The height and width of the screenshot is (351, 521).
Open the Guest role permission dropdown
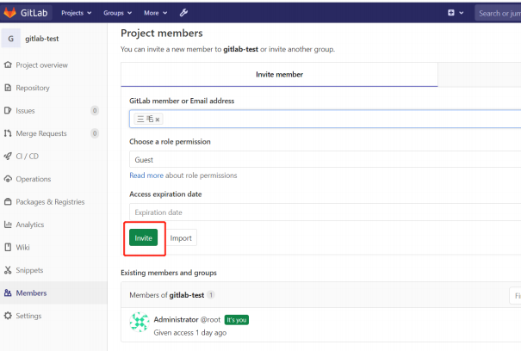pyautogui.click(x=325, y=159)
